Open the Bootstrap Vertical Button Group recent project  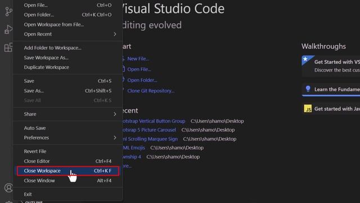pyautogui.click(x=154, y=121)
